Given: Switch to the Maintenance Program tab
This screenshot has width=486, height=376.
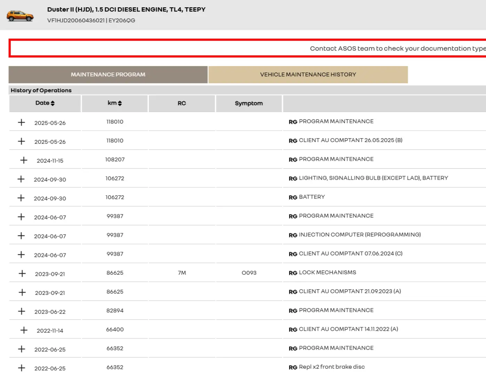Looking at the screenshot, I should coord(108,75).
